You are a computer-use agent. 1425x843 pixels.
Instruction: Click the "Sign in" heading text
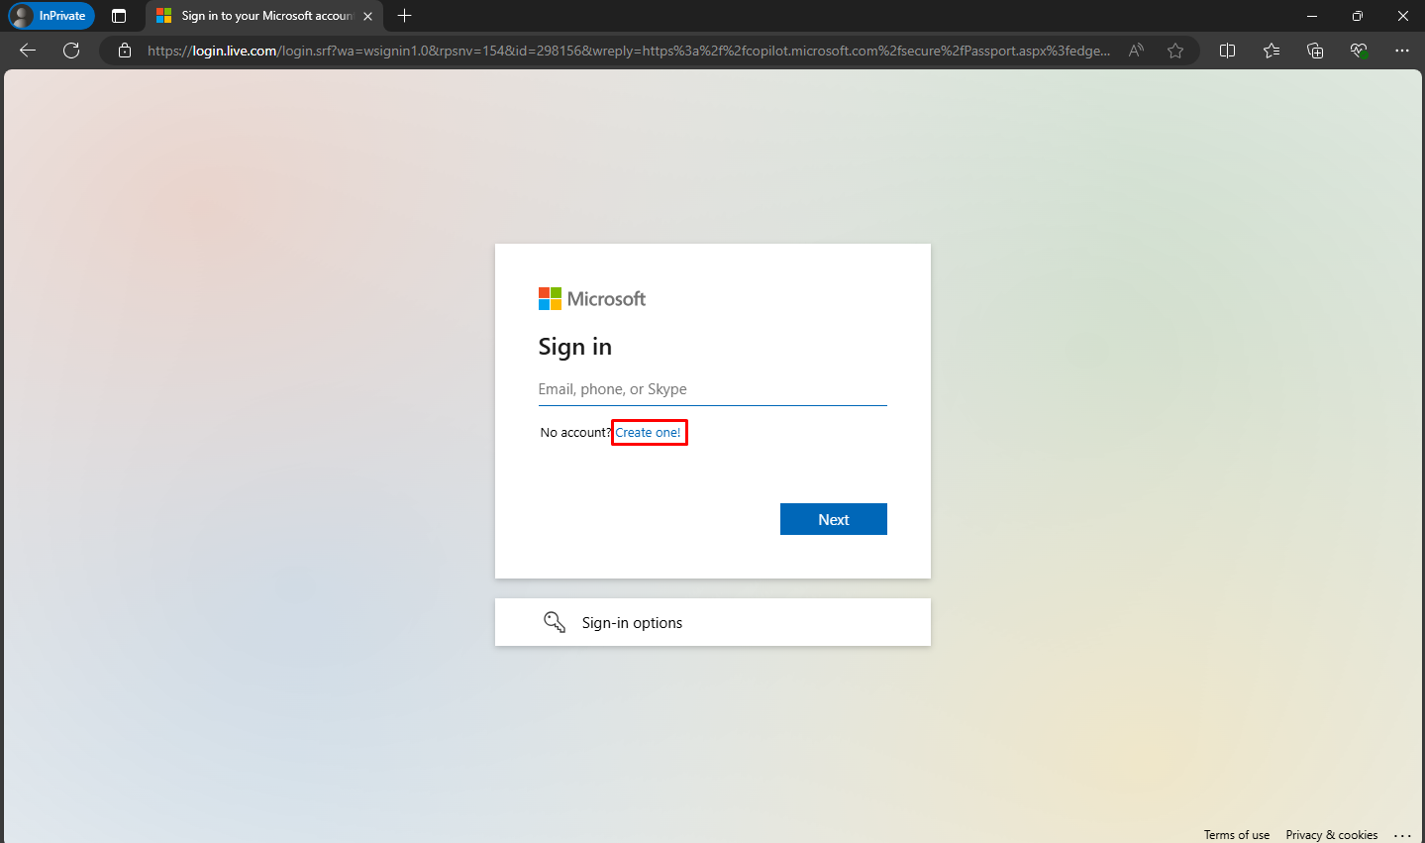(x=575, y=347)
